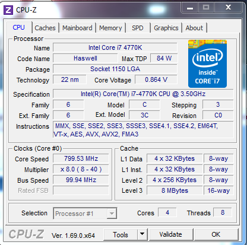
Task: Show the Graphics tab
Action: [x=166, y=28]
